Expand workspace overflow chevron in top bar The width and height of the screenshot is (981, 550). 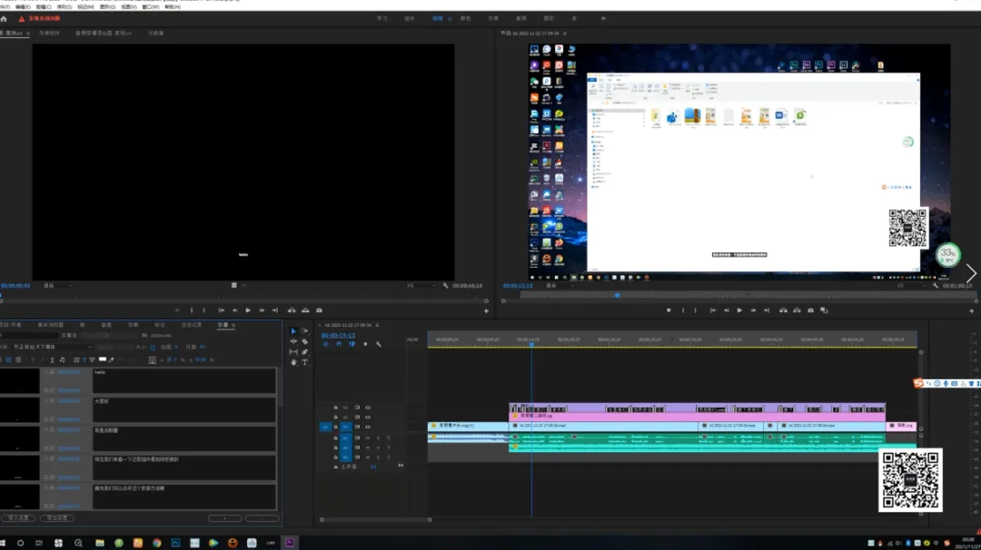pos(603,18)
